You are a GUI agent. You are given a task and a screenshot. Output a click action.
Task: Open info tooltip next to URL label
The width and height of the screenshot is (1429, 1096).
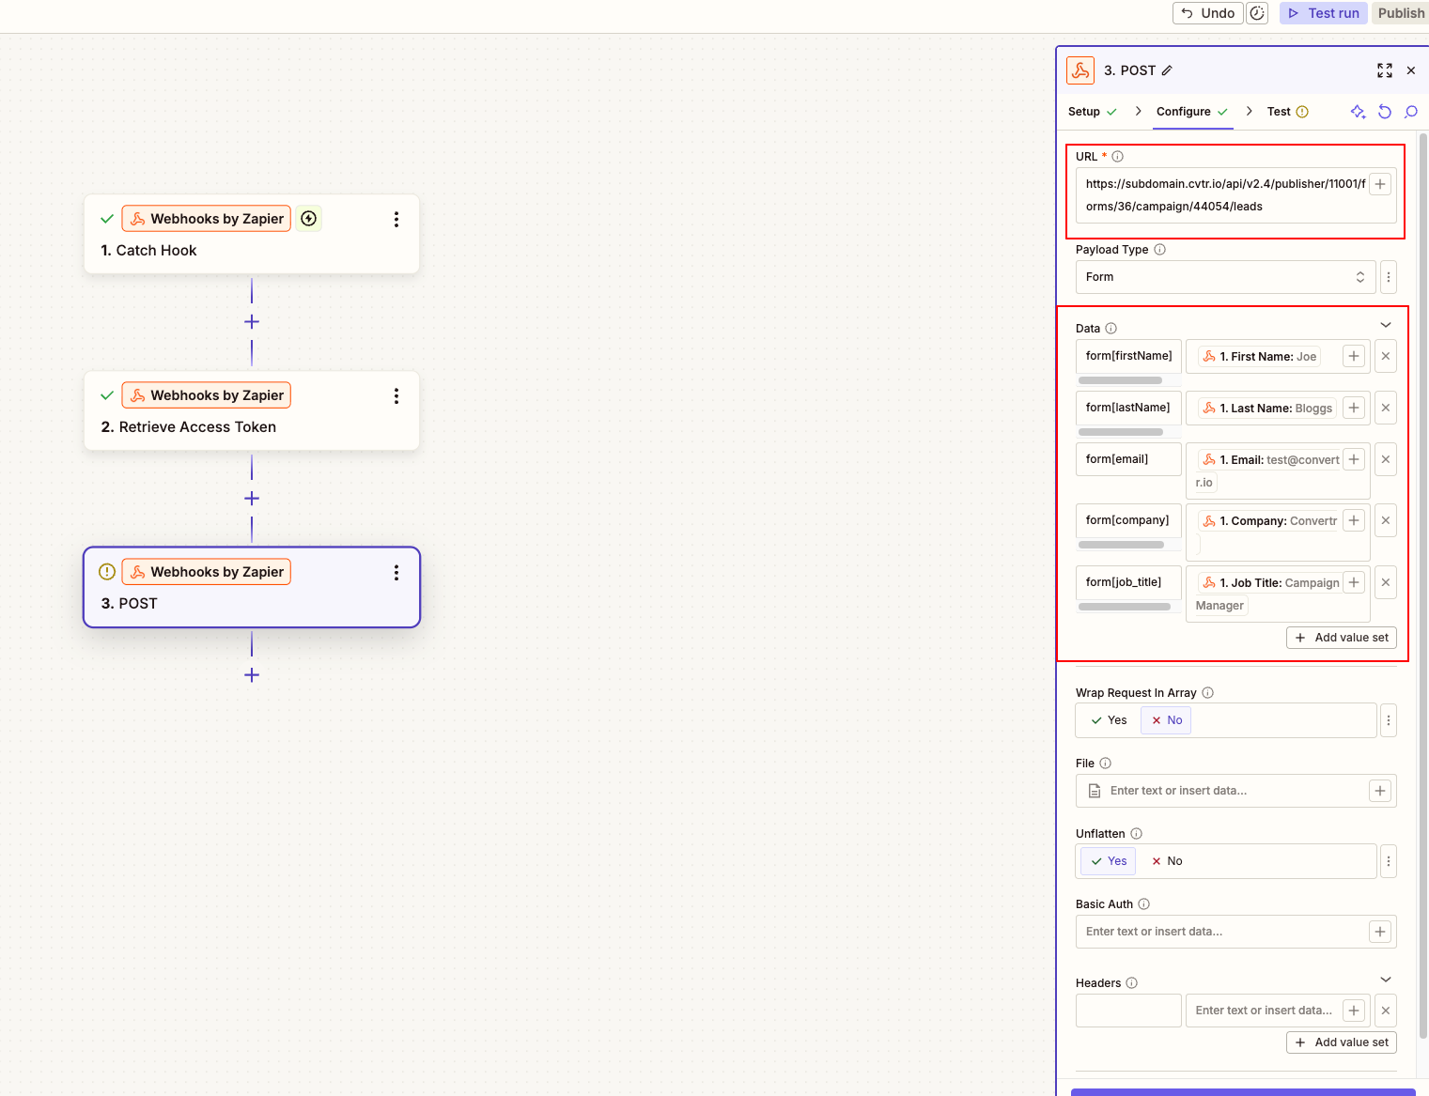pos(1118,157)
